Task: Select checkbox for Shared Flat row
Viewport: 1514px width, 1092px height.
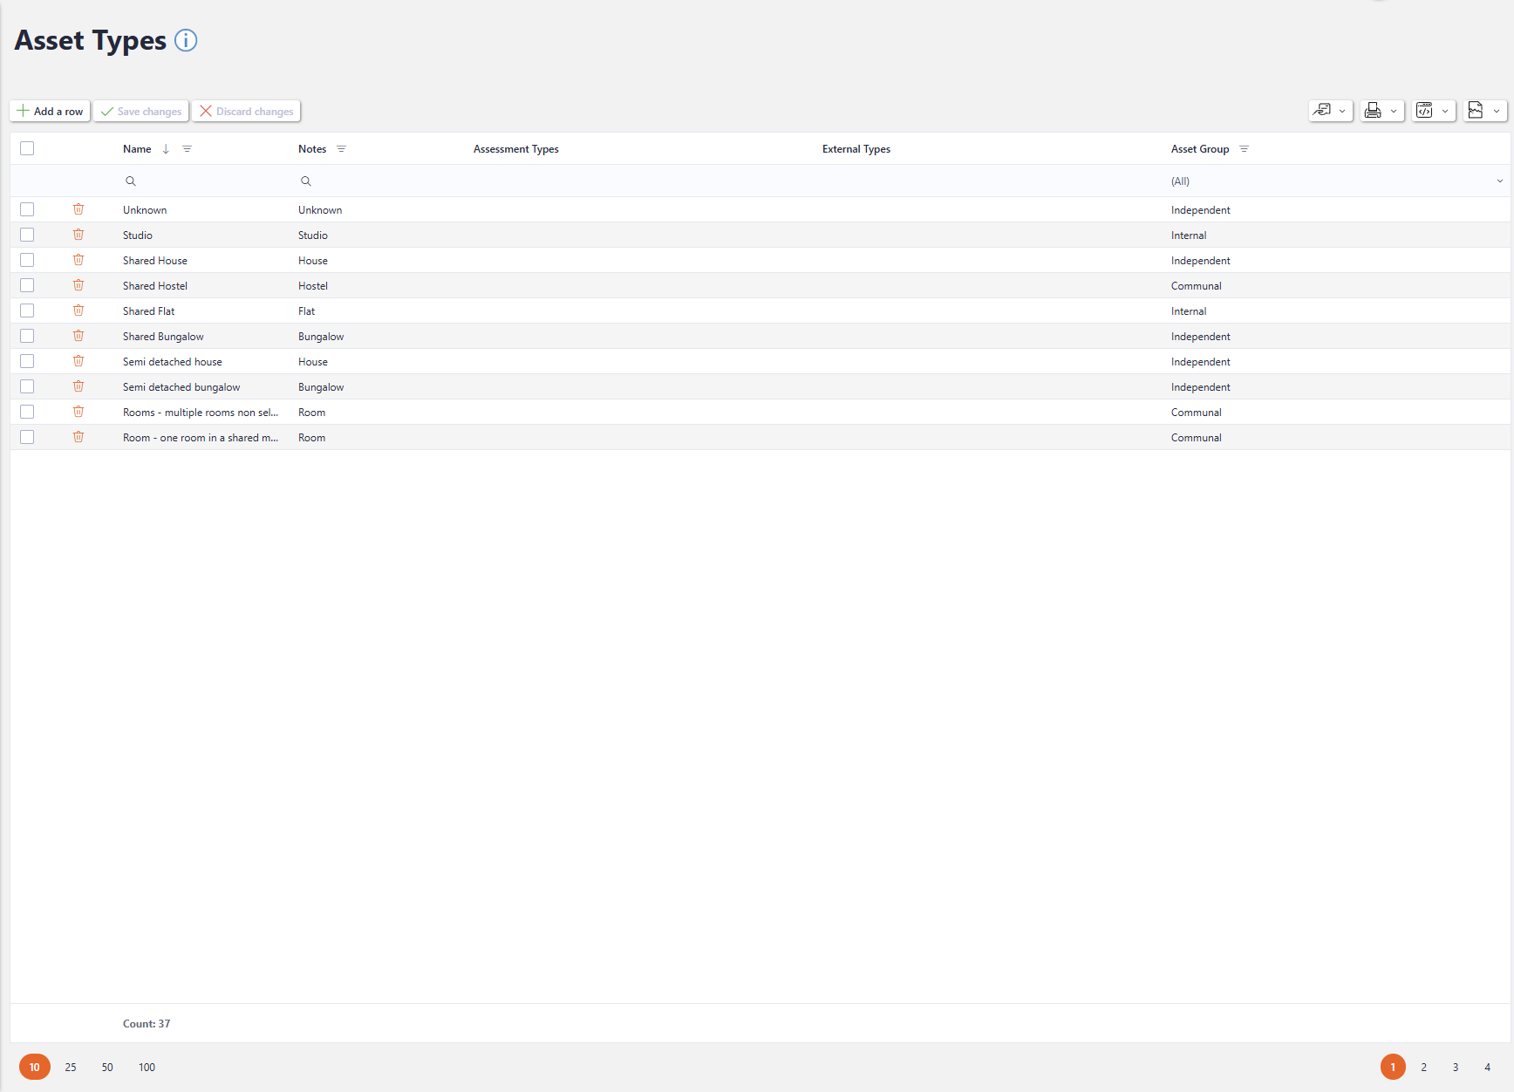Action: click(27, 311)
